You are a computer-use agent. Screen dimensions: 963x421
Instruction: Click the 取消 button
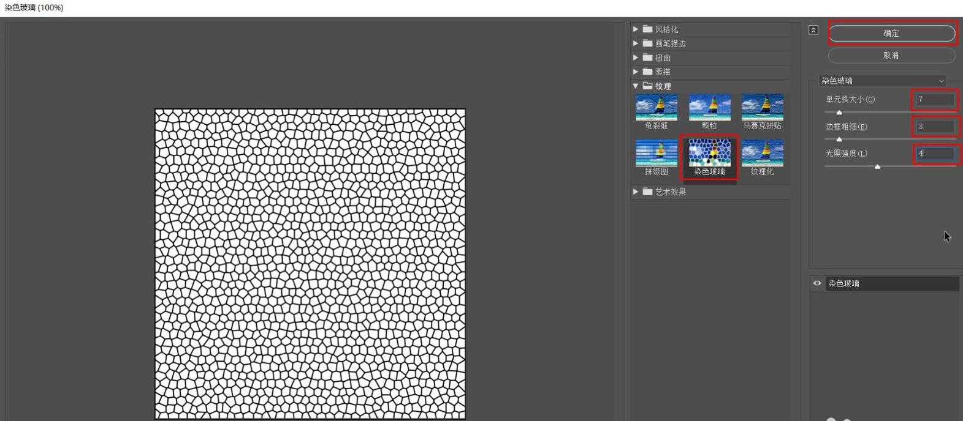[892, 55]
